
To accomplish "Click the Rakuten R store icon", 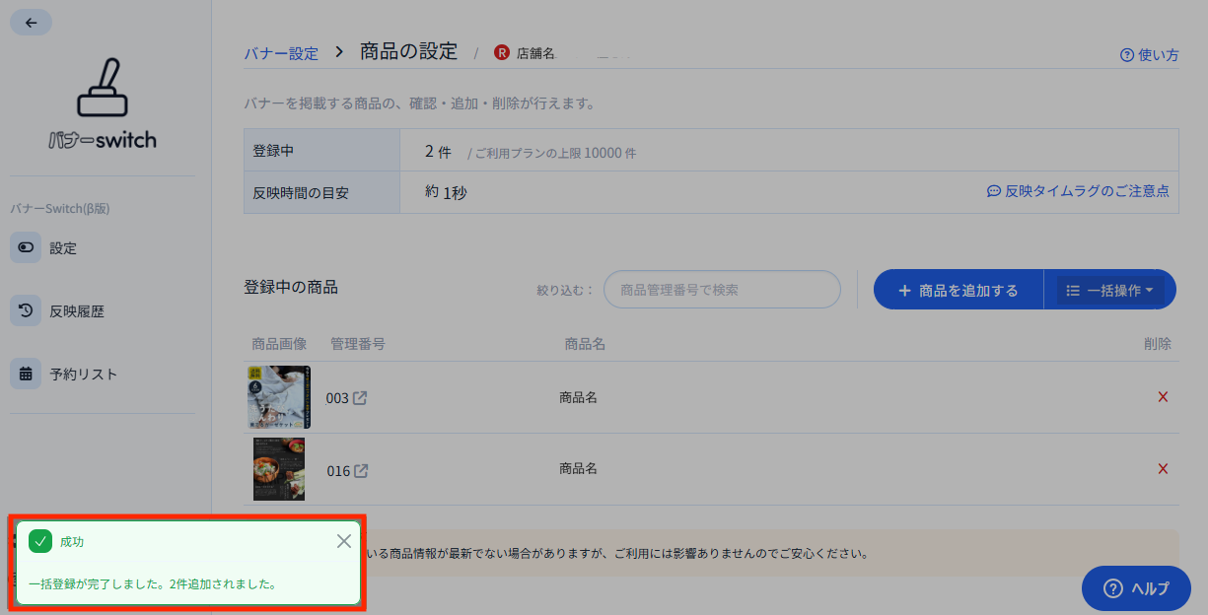I will coord(502,53).
